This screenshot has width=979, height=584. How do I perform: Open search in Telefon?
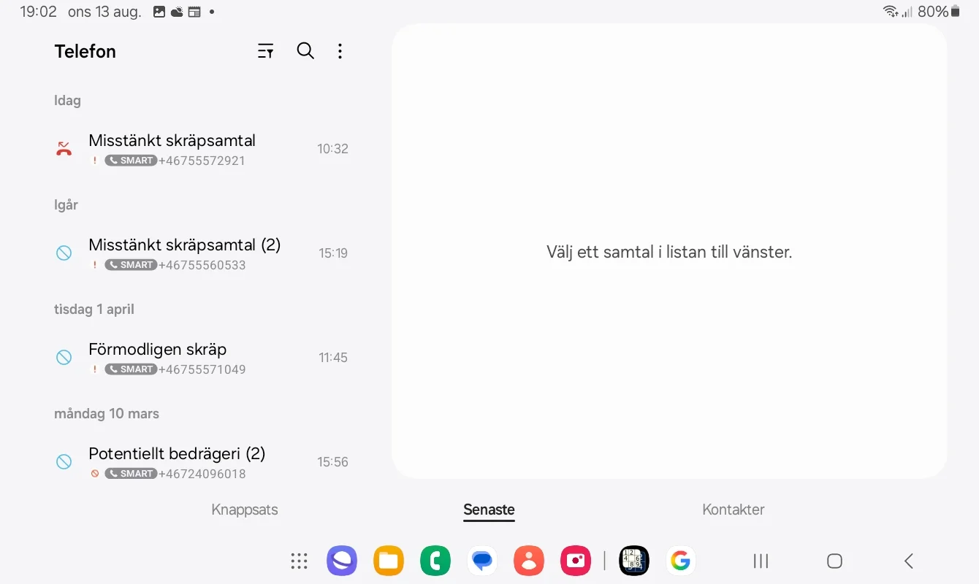(305, 51)
